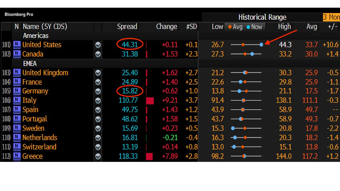This screenshot has width=340, height=191.
Task: Click the news N icon for Switzerland
Action: click(x=17, y=147)
